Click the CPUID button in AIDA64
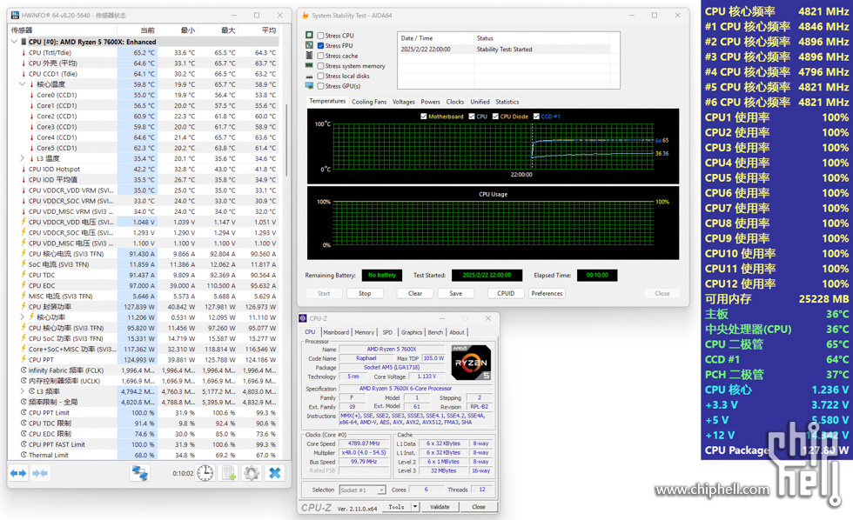 506,293
